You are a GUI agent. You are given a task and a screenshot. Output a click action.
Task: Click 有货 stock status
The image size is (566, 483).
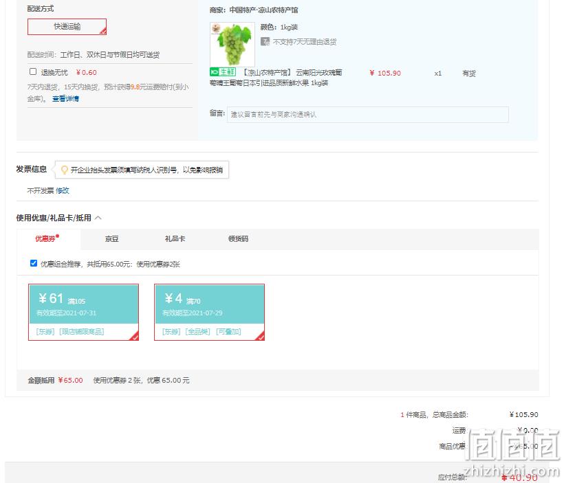tap(469, 74)
